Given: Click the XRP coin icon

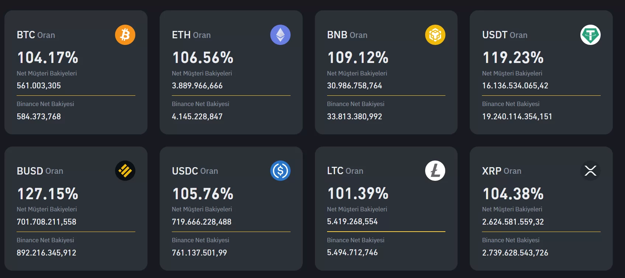Looking at the screenshot, I should click(590, 171).
